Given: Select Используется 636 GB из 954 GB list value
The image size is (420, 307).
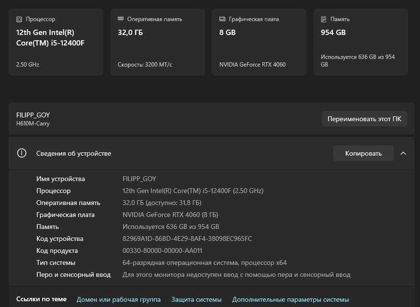Looking at the screenshot, I should pyautogui.click(x=170, y=227).
